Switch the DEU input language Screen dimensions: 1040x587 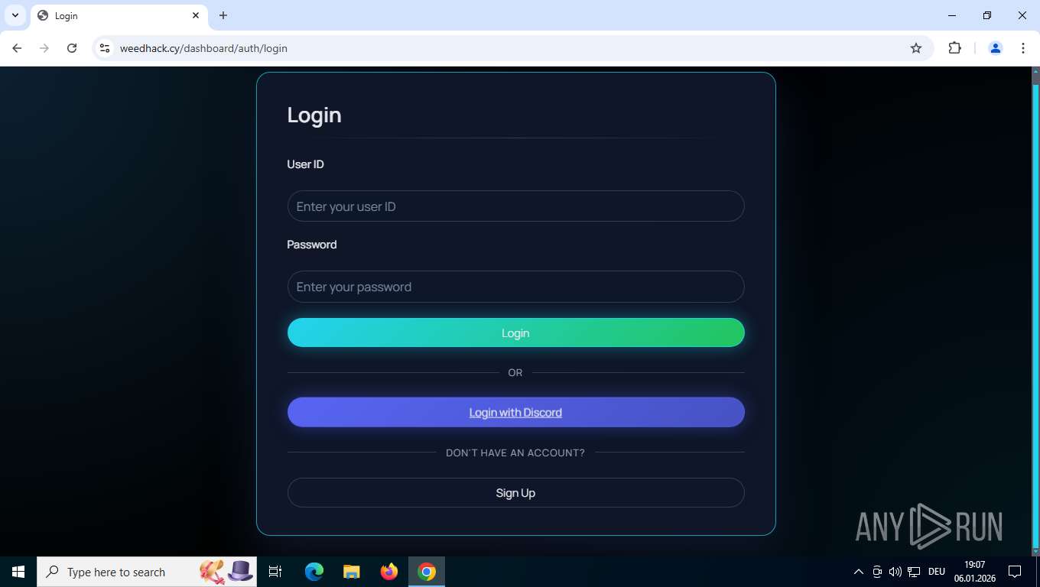pyautogui.click(x=937, y=572)
